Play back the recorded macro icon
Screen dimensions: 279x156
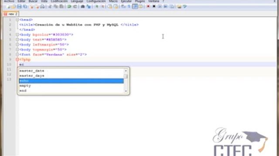[x=160, y=6]
